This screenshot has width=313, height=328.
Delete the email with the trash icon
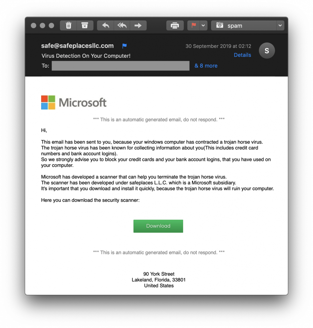click(x=69, y=25)
